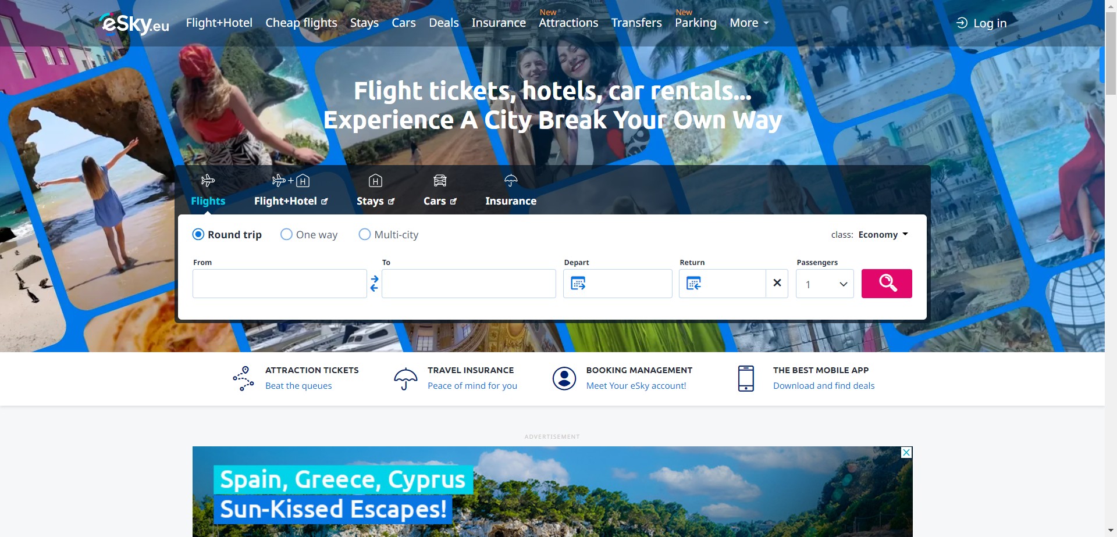Viewport: 1117px width, 537px height.
Task: Switch to the Stays search tab
Action: tap(375, 191)
